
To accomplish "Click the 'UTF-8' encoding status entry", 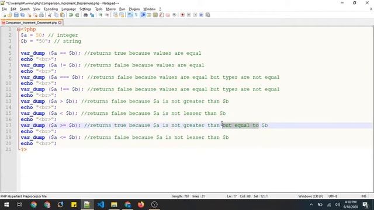I will [x=333, y=196].
